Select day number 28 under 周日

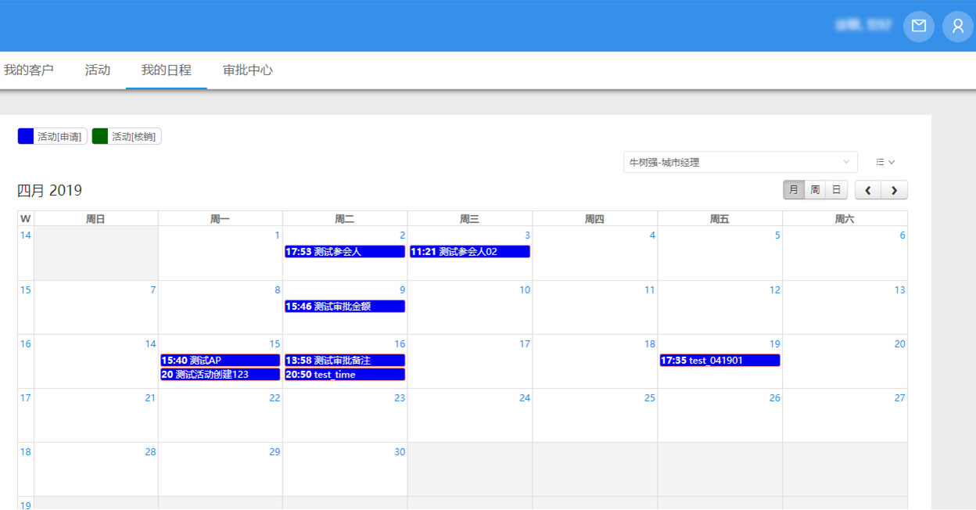150,452
